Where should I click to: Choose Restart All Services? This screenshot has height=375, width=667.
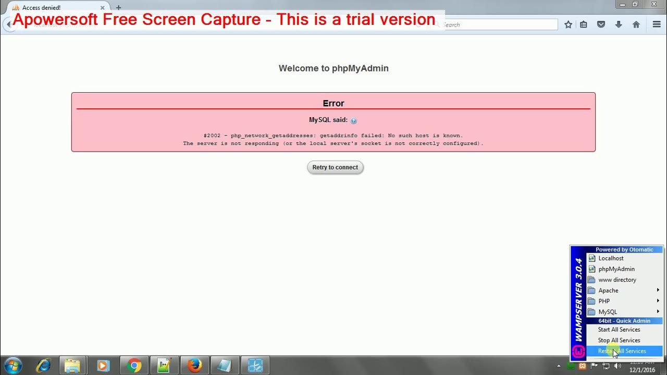624,351
